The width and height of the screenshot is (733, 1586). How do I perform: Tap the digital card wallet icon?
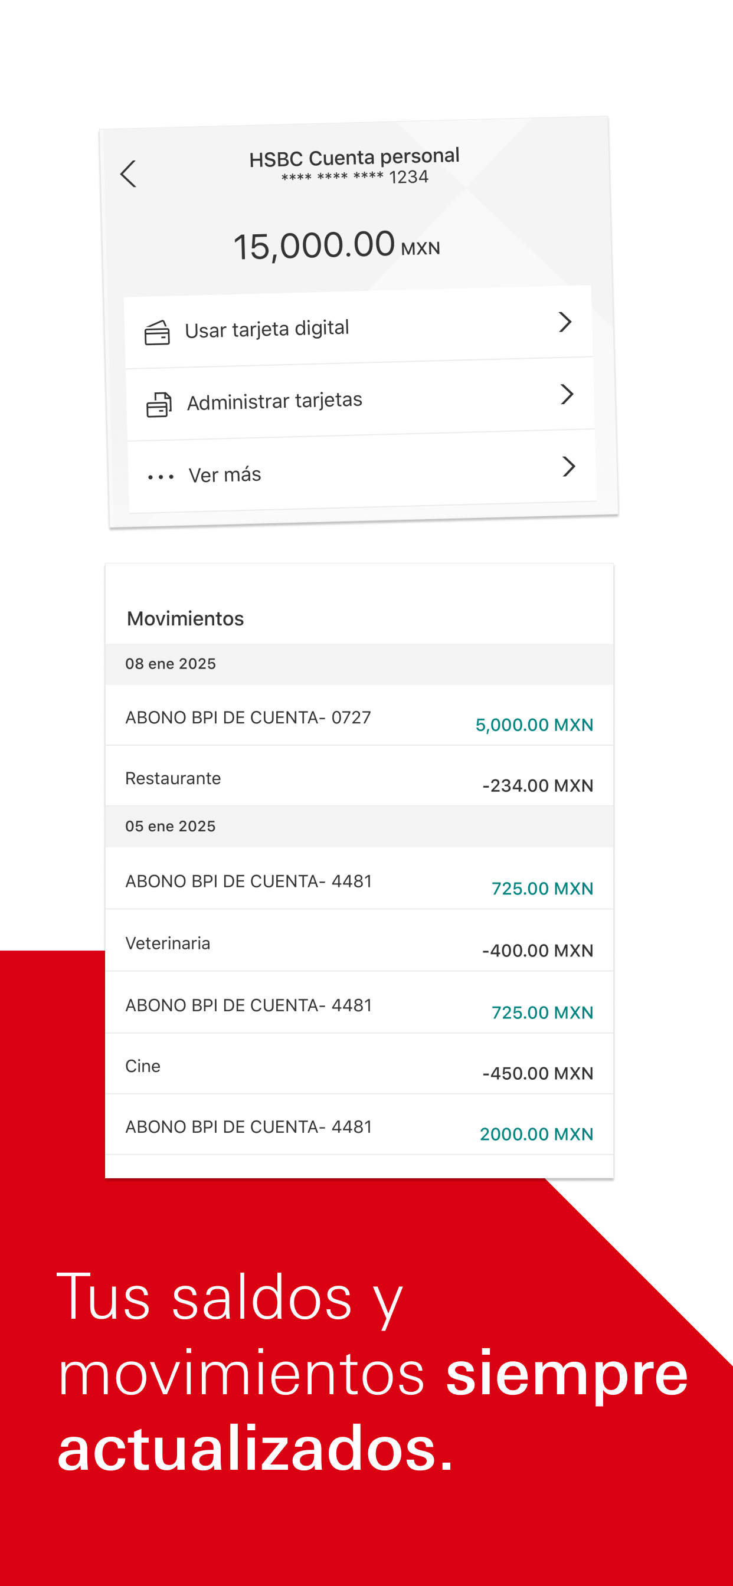(157, 333)
